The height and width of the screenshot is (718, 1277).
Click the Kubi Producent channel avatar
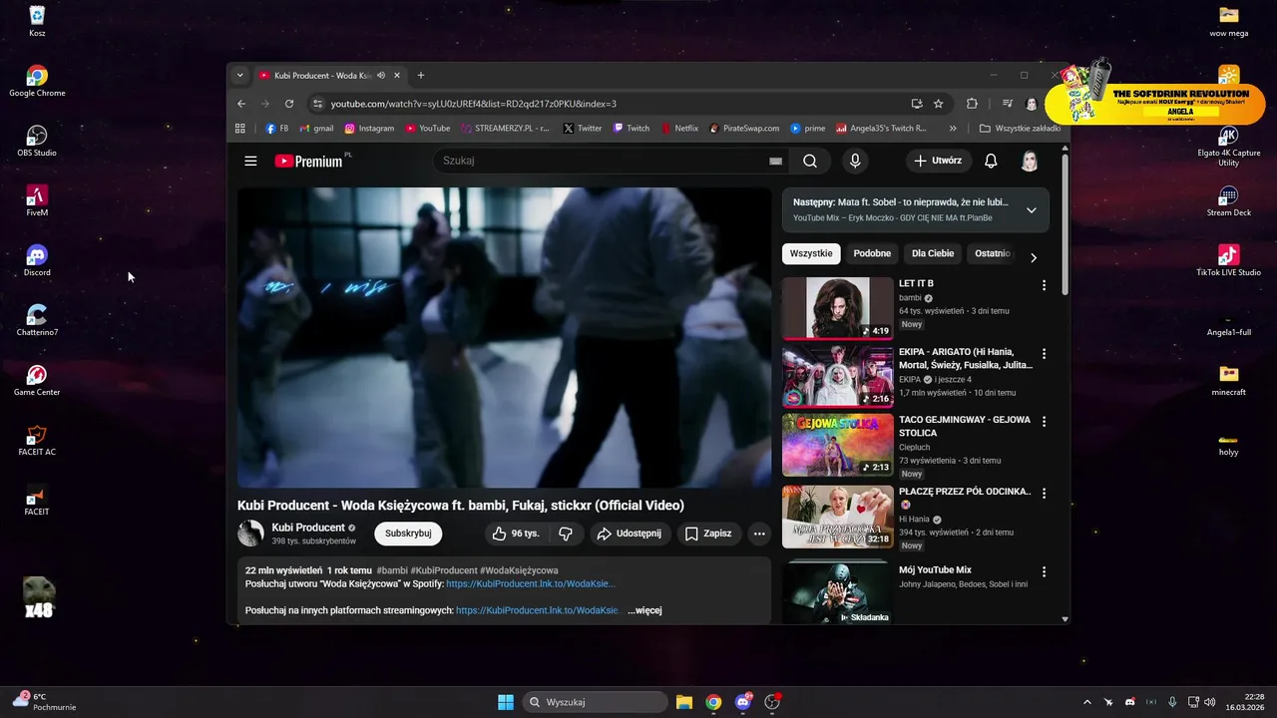pos(250,534)
